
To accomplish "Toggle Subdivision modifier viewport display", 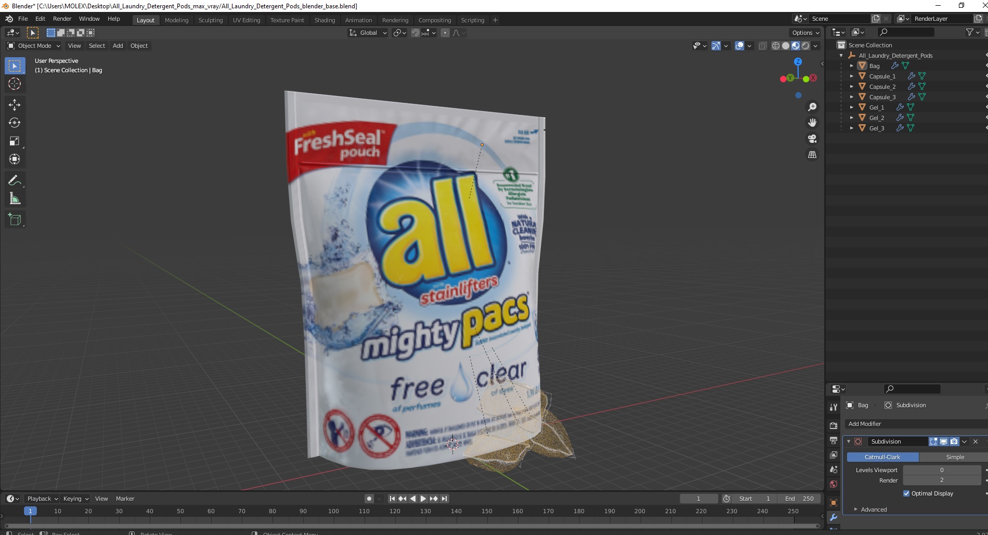I will (943, 442).
